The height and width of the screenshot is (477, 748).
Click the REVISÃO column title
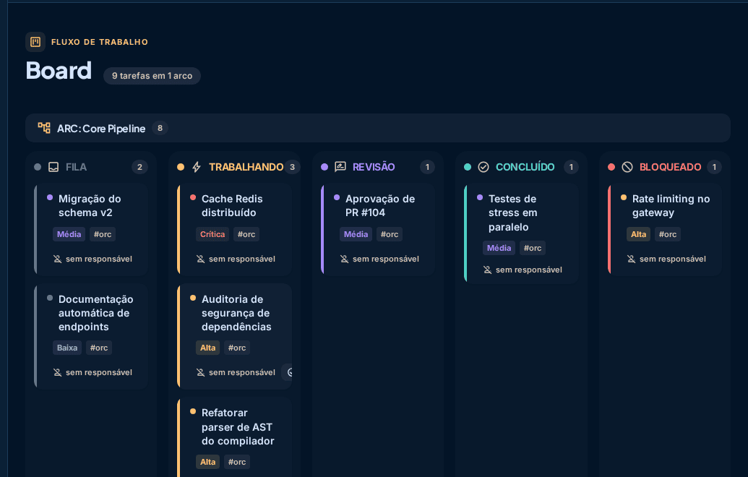tap(374, 167)
